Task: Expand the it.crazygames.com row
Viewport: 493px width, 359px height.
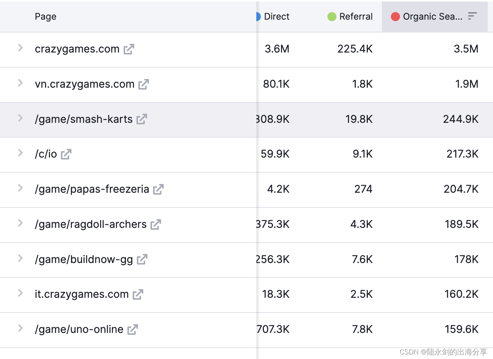Action: tap(20, 293)
